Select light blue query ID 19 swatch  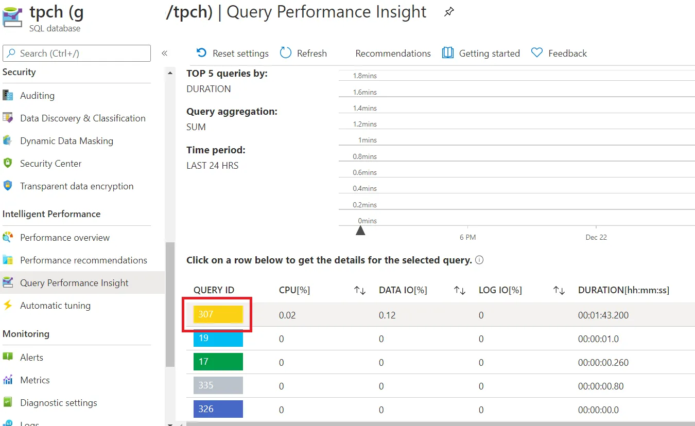[218, 338]
